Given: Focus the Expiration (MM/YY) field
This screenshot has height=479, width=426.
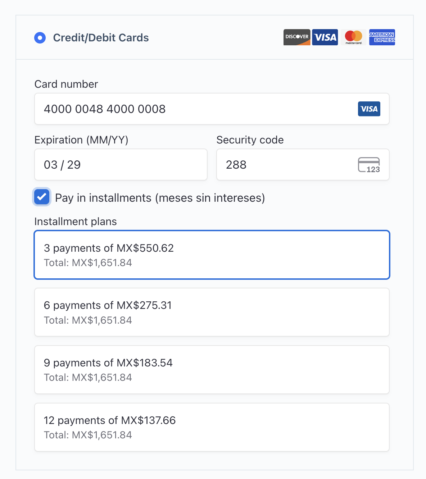Looking at the screenshot, I should pyautogui.click(x=121, y=165).
